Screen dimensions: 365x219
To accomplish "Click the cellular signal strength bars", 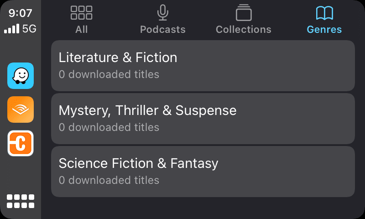I will pos(12,29).
